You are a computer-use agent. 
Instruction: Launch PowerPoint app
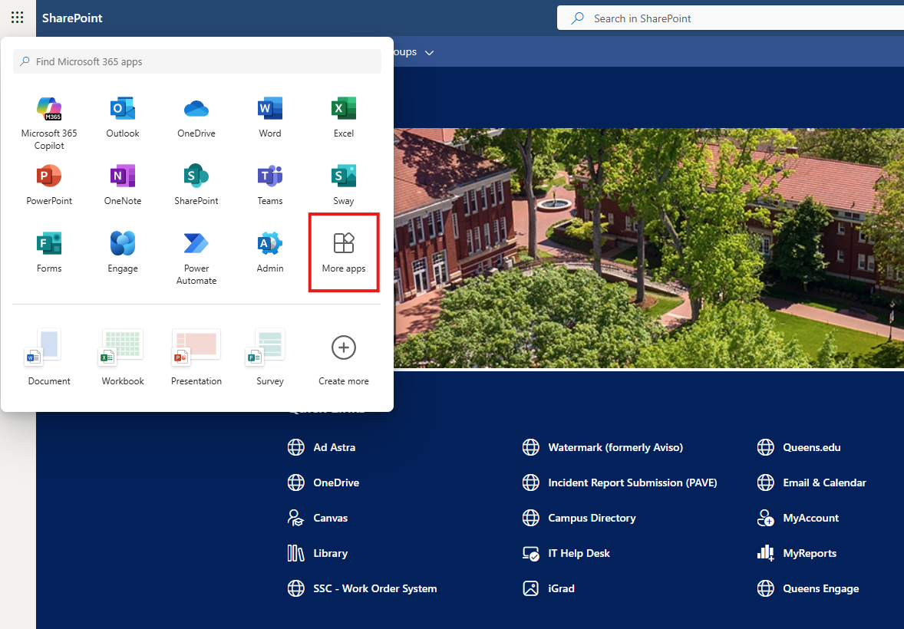[x=49, y=177]
